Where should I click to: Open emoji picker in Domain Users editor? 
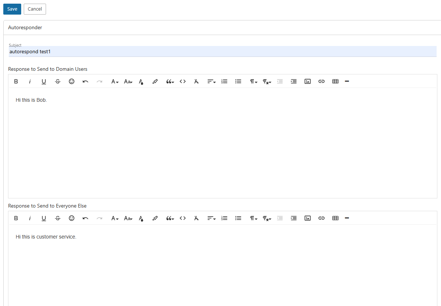pyautogui.click(x=72, y=81)
